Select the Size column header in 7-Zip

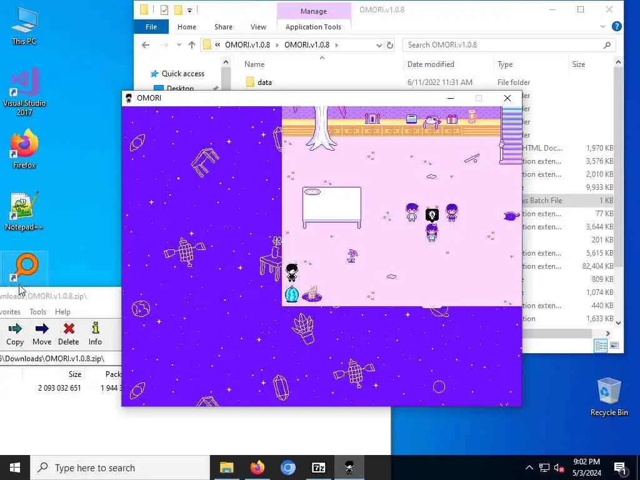click(75, 374)
